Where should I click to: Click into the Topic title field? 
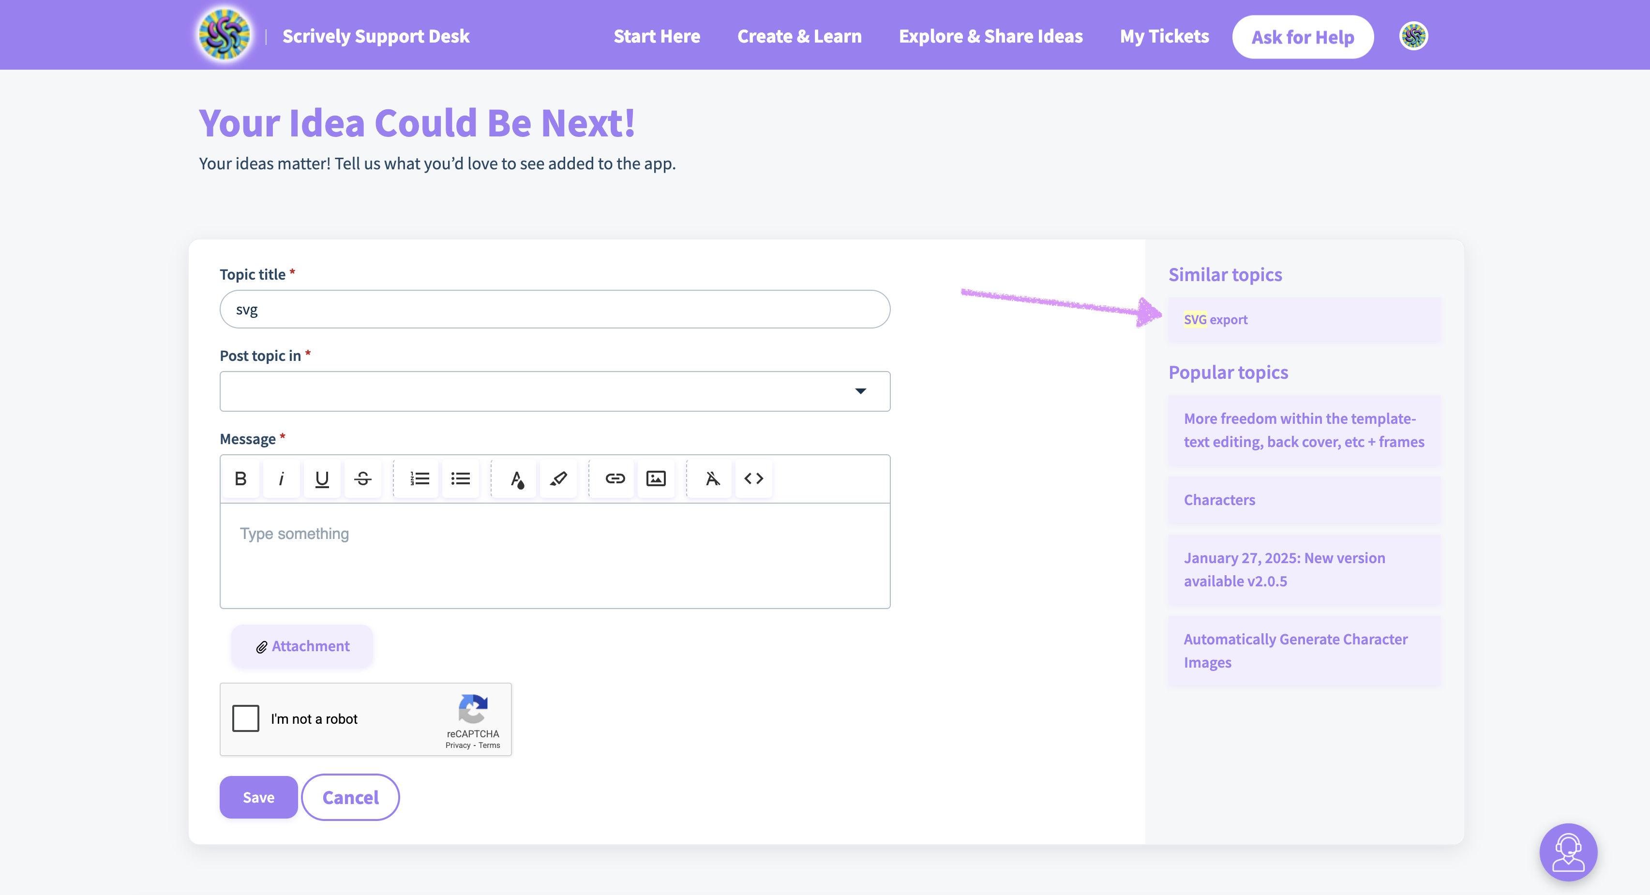555,309
